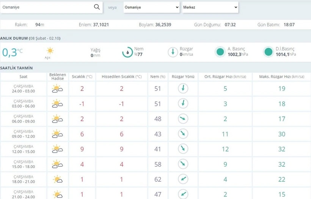Click the SAATLİK TAHMİN section heading
This screenshot has height=199, width=311.
pos(16,68)
